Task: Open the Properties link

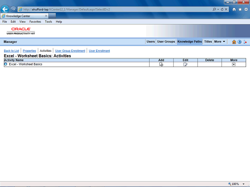Action: point(29,51)
